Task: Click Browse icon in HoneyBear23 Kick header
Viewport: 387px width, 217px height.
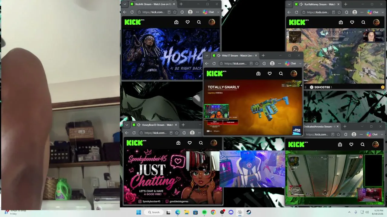Action: (x=178, y=143)
